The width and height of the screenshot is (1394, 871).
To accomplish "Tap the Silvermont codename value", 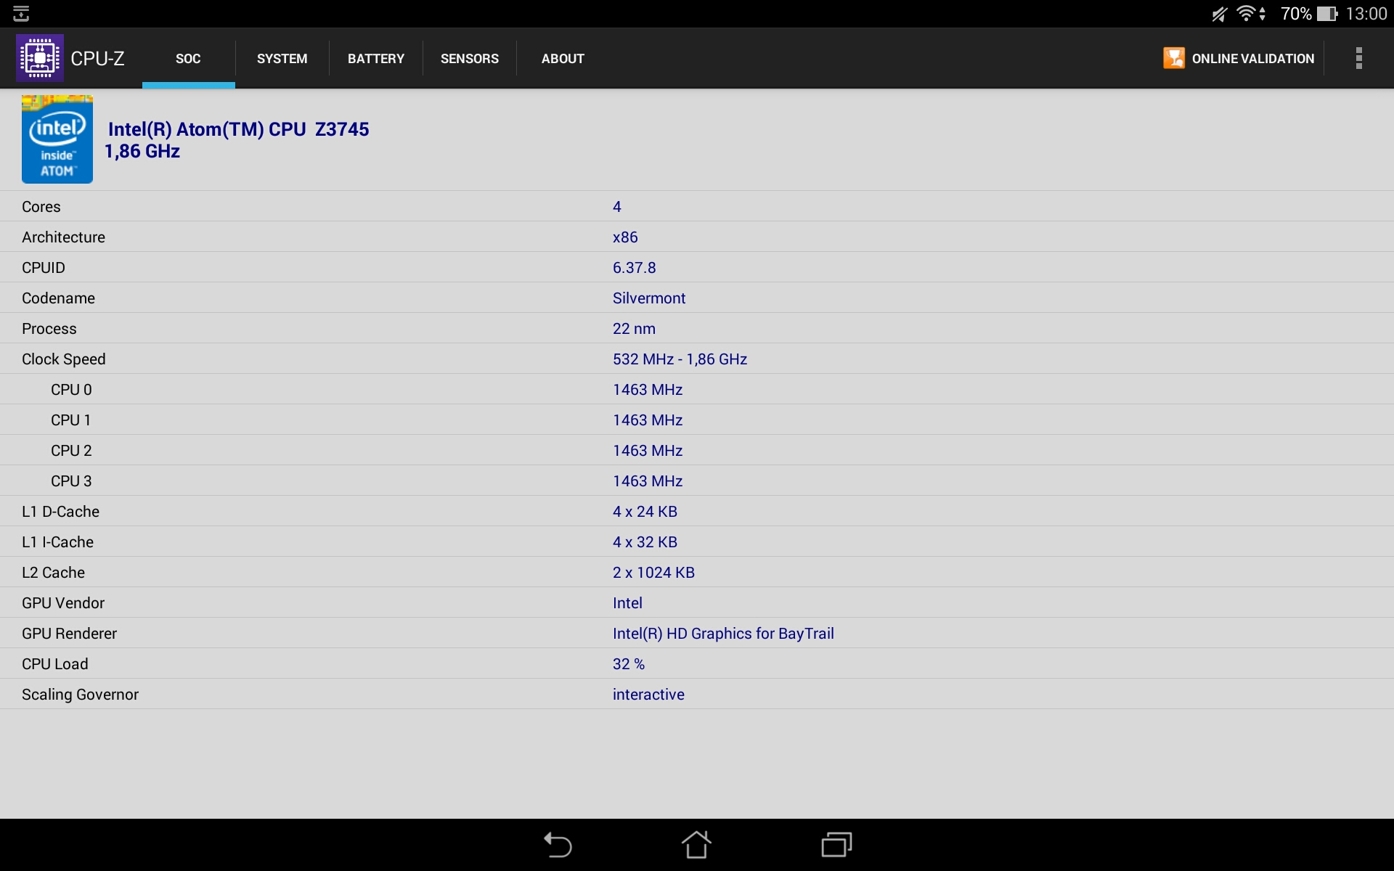I will click(649, 298).
